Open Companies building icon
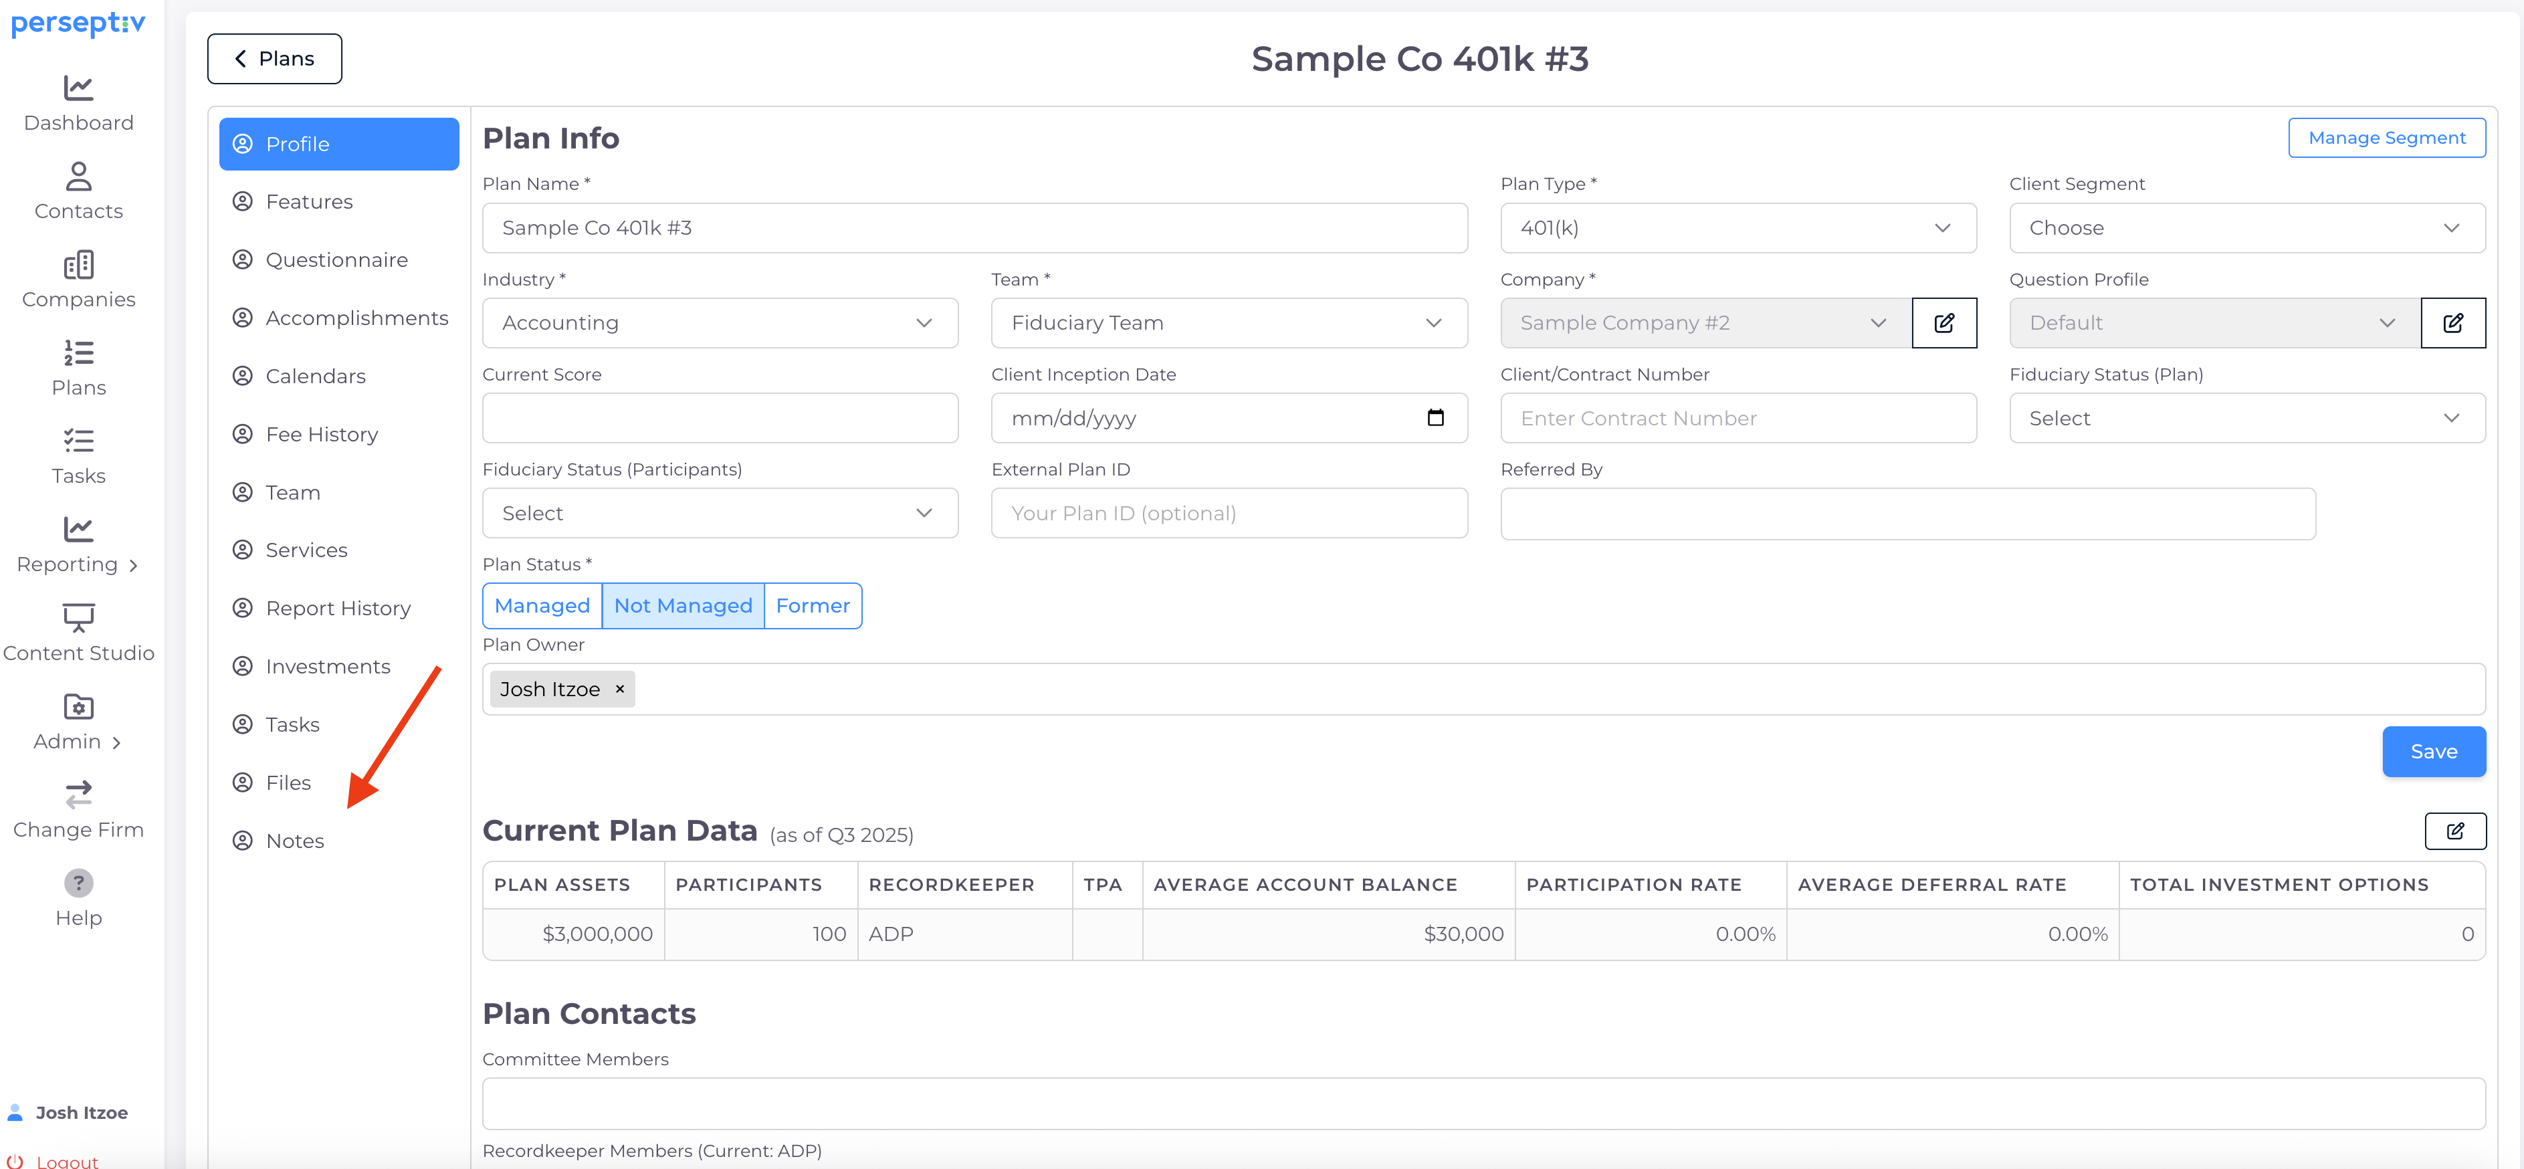 [x=78, y=265]
